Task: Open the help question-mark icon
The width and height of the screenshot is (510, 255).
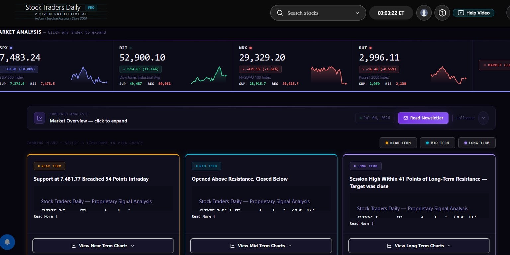Action: pos(442,13)
